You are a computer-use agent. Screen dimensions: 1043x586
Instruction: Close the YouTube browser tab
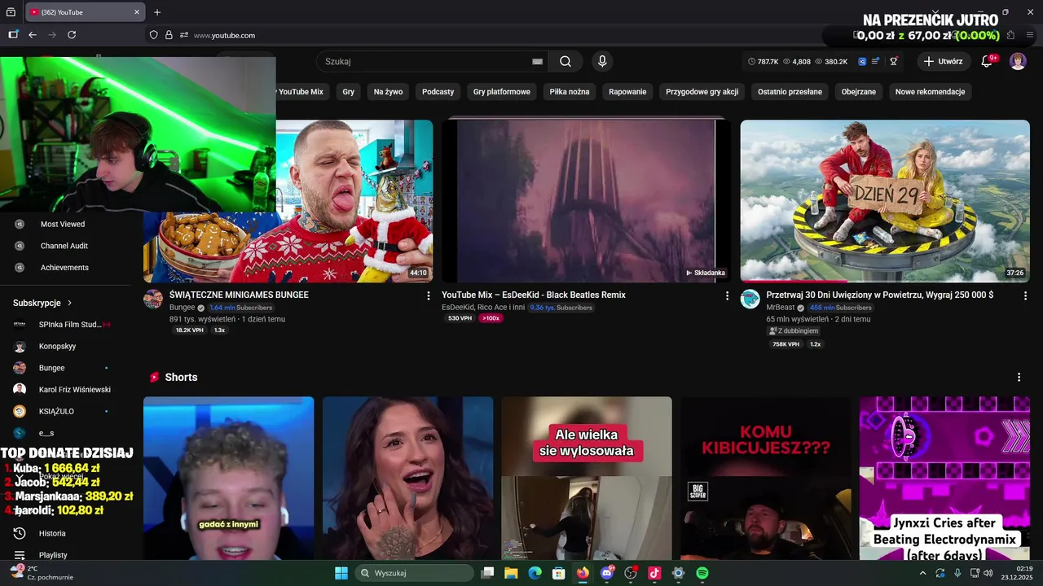point(136,12)
